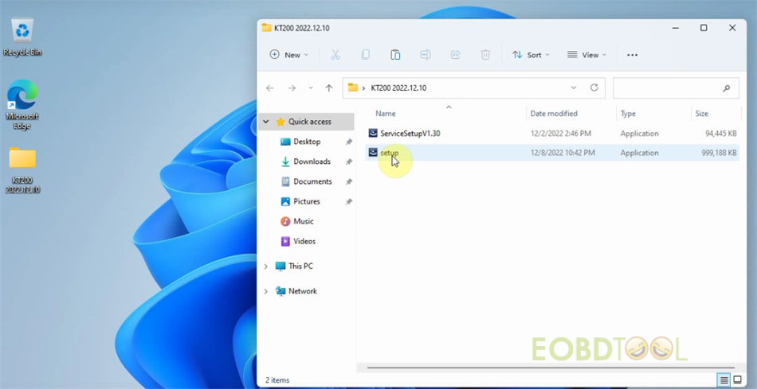This screenshot has height=389, width=757.
Task: Click the 999,188 KB size value
Action: pyautogui.click(x=719, y=153)
